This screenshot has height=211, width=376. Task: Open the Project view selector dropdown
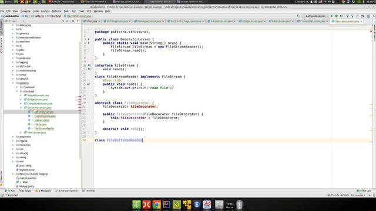(x=15, y=21)
